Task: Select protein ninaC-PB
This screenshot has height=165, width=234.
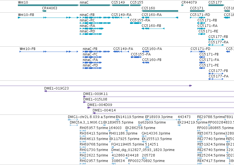Action: click(x=97, y=52)
